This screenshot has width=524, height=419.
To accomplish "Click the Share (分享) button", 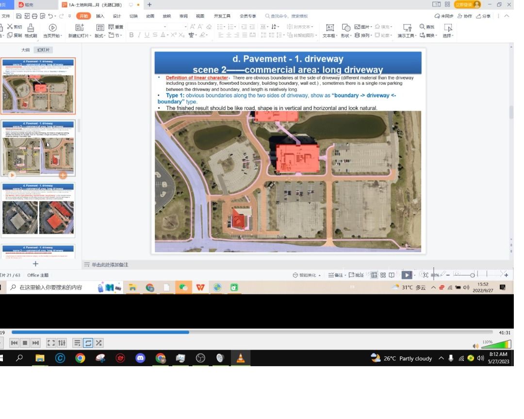I will point(484,16).
